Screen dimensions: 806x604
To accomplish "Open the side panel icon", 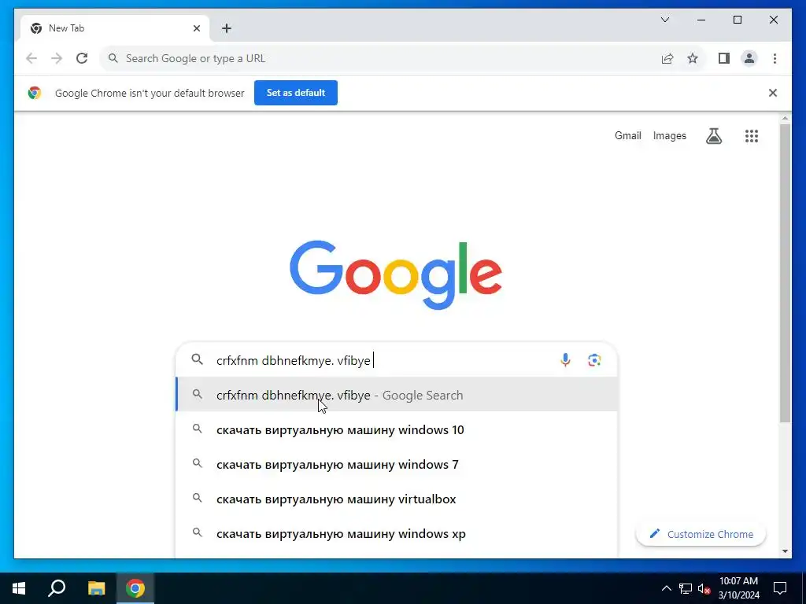I will pos(724,58).
